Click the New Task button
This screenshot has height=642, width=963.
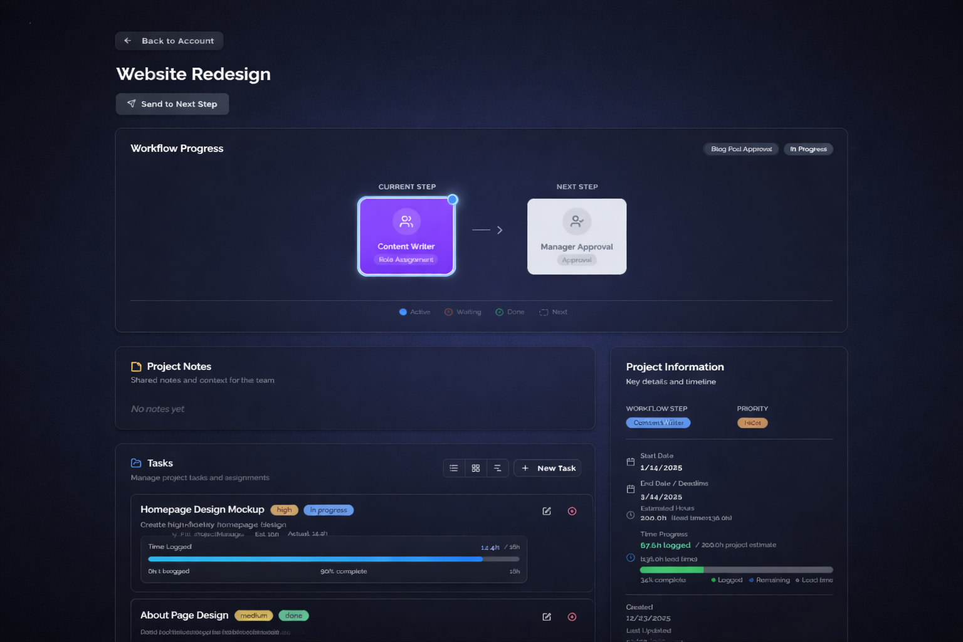tap(547, 468)
